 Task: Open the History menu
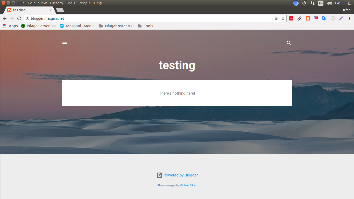point(56,3)
